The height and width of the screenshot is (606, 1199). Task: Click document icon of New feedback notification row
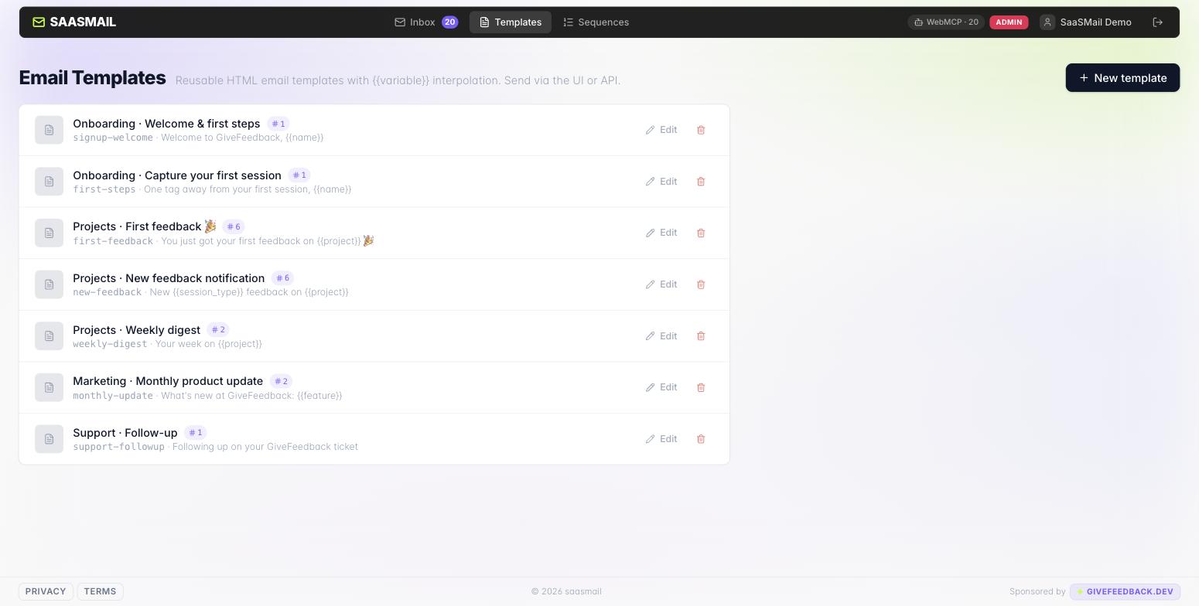click(x=49, y=284)
